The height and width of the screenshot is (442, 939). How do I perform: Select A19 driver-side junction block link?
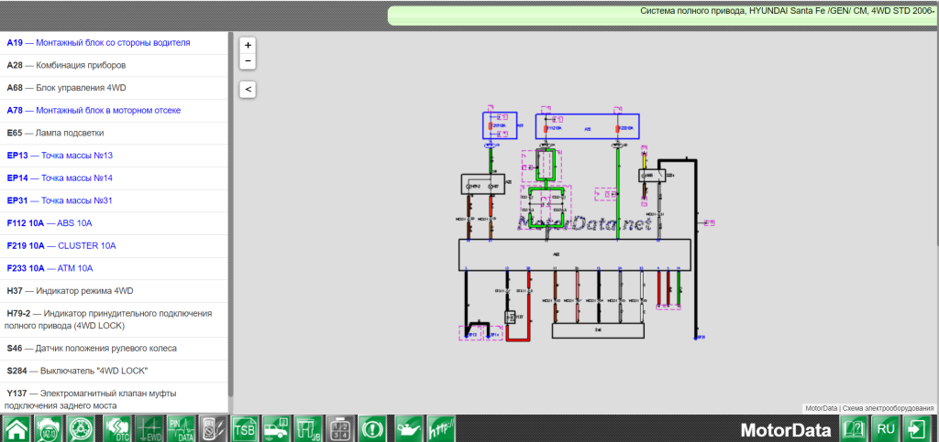(x=98, y=43)
